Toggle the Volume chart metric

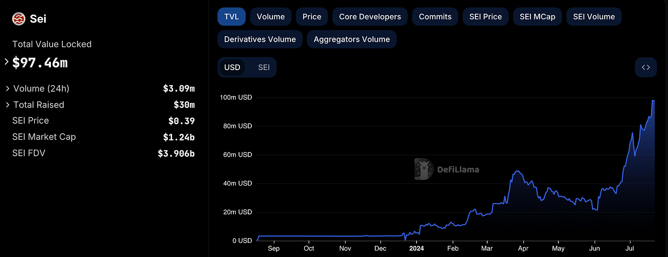(x=271, y=16)
